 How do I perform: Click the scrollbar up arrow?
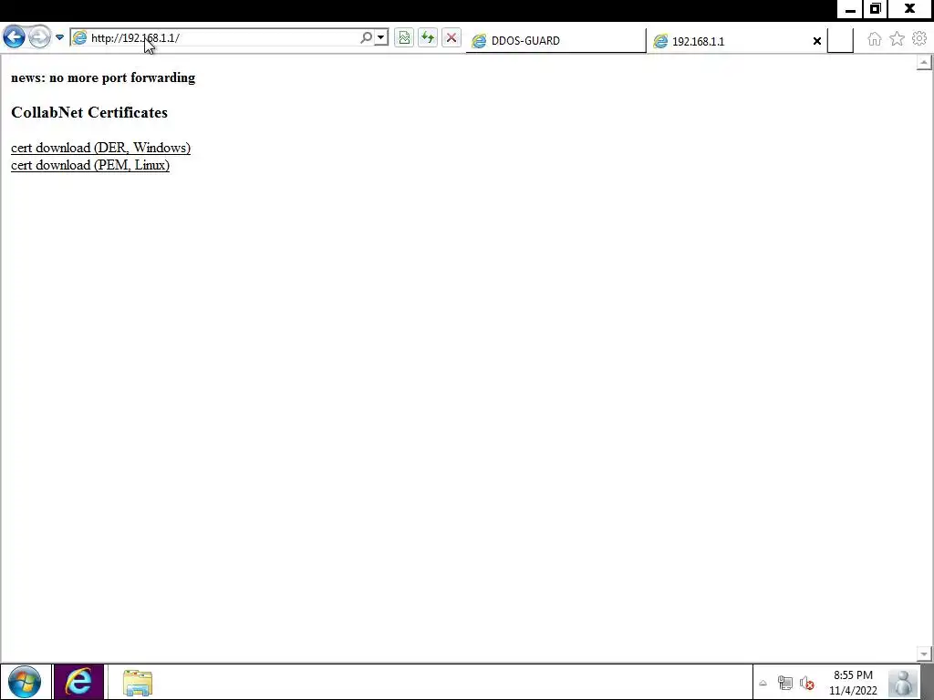[924, 63]
